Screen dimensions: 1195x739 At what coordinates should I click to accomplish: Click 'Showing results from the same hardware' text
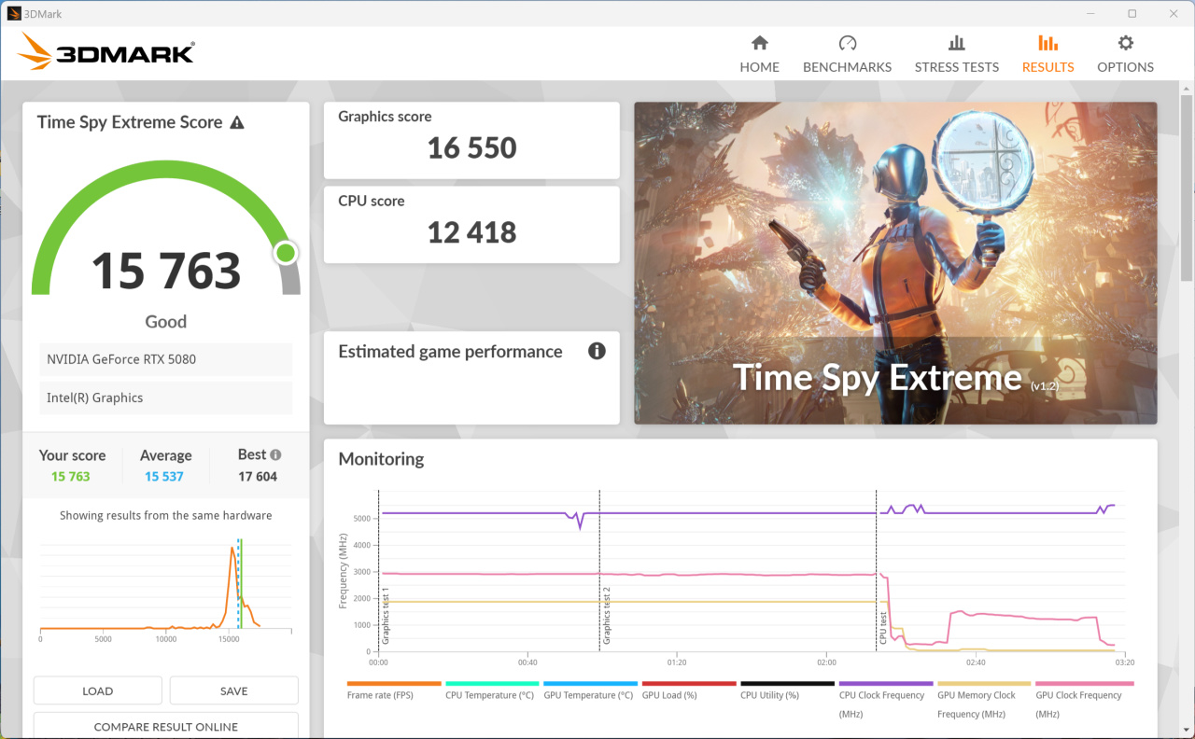pyautogui.click(x=166, y=515)
